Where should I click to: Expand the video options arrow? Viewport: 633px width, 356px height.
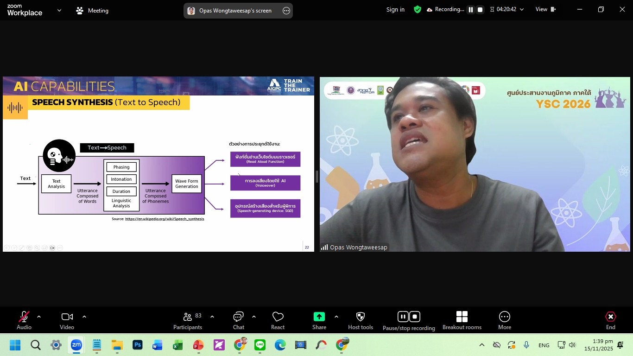pyautogui.click(x=84, y=317)
